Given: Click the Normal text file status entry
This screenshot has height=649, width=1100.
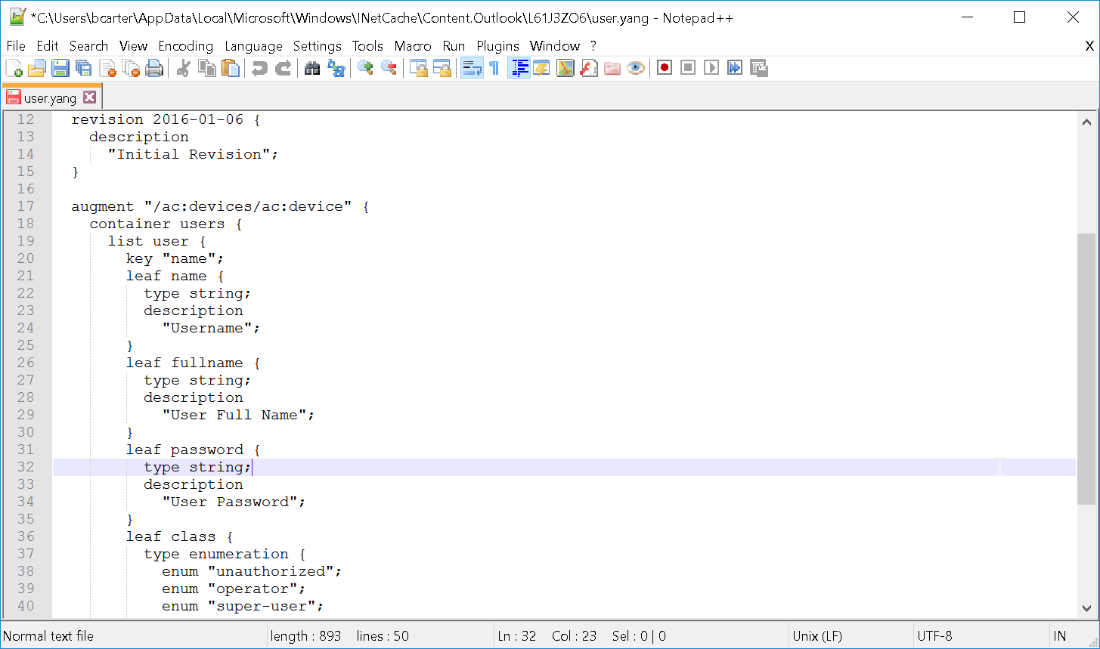Looking at the screenshot, I should tap(48, 636).
